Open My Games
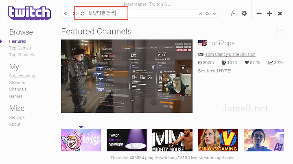 pyautogui.click(x=16, y=96)
